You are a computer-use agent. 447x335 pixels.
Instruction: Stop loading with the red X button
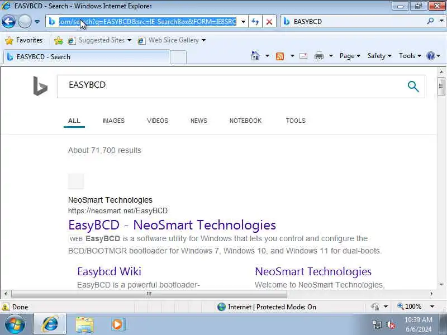(269, 22)
